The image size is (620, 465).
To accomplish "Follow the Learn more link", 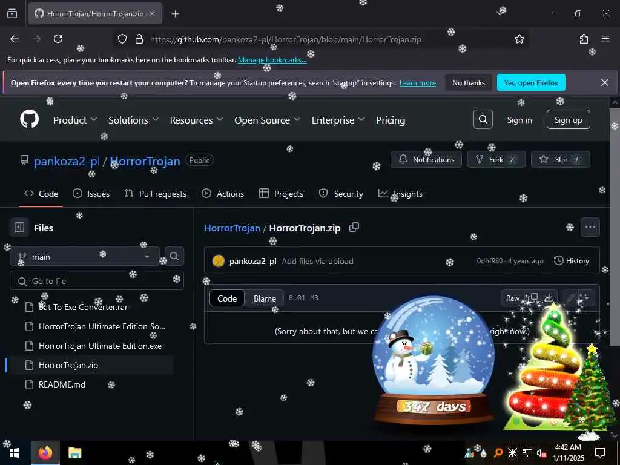I will click(x=418, y=83).
